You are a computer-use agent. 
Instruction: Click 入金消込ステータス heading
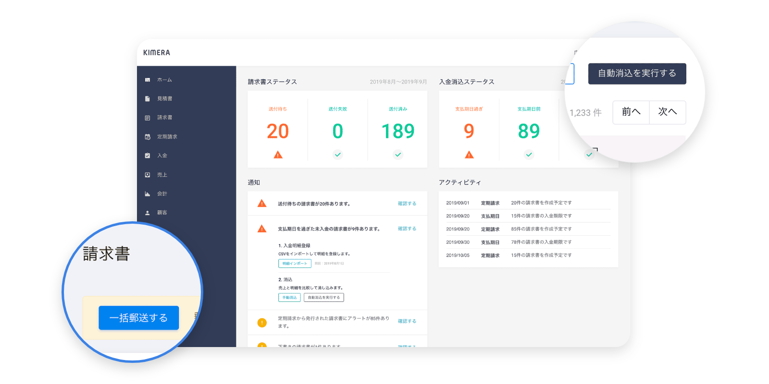[467, 82]
